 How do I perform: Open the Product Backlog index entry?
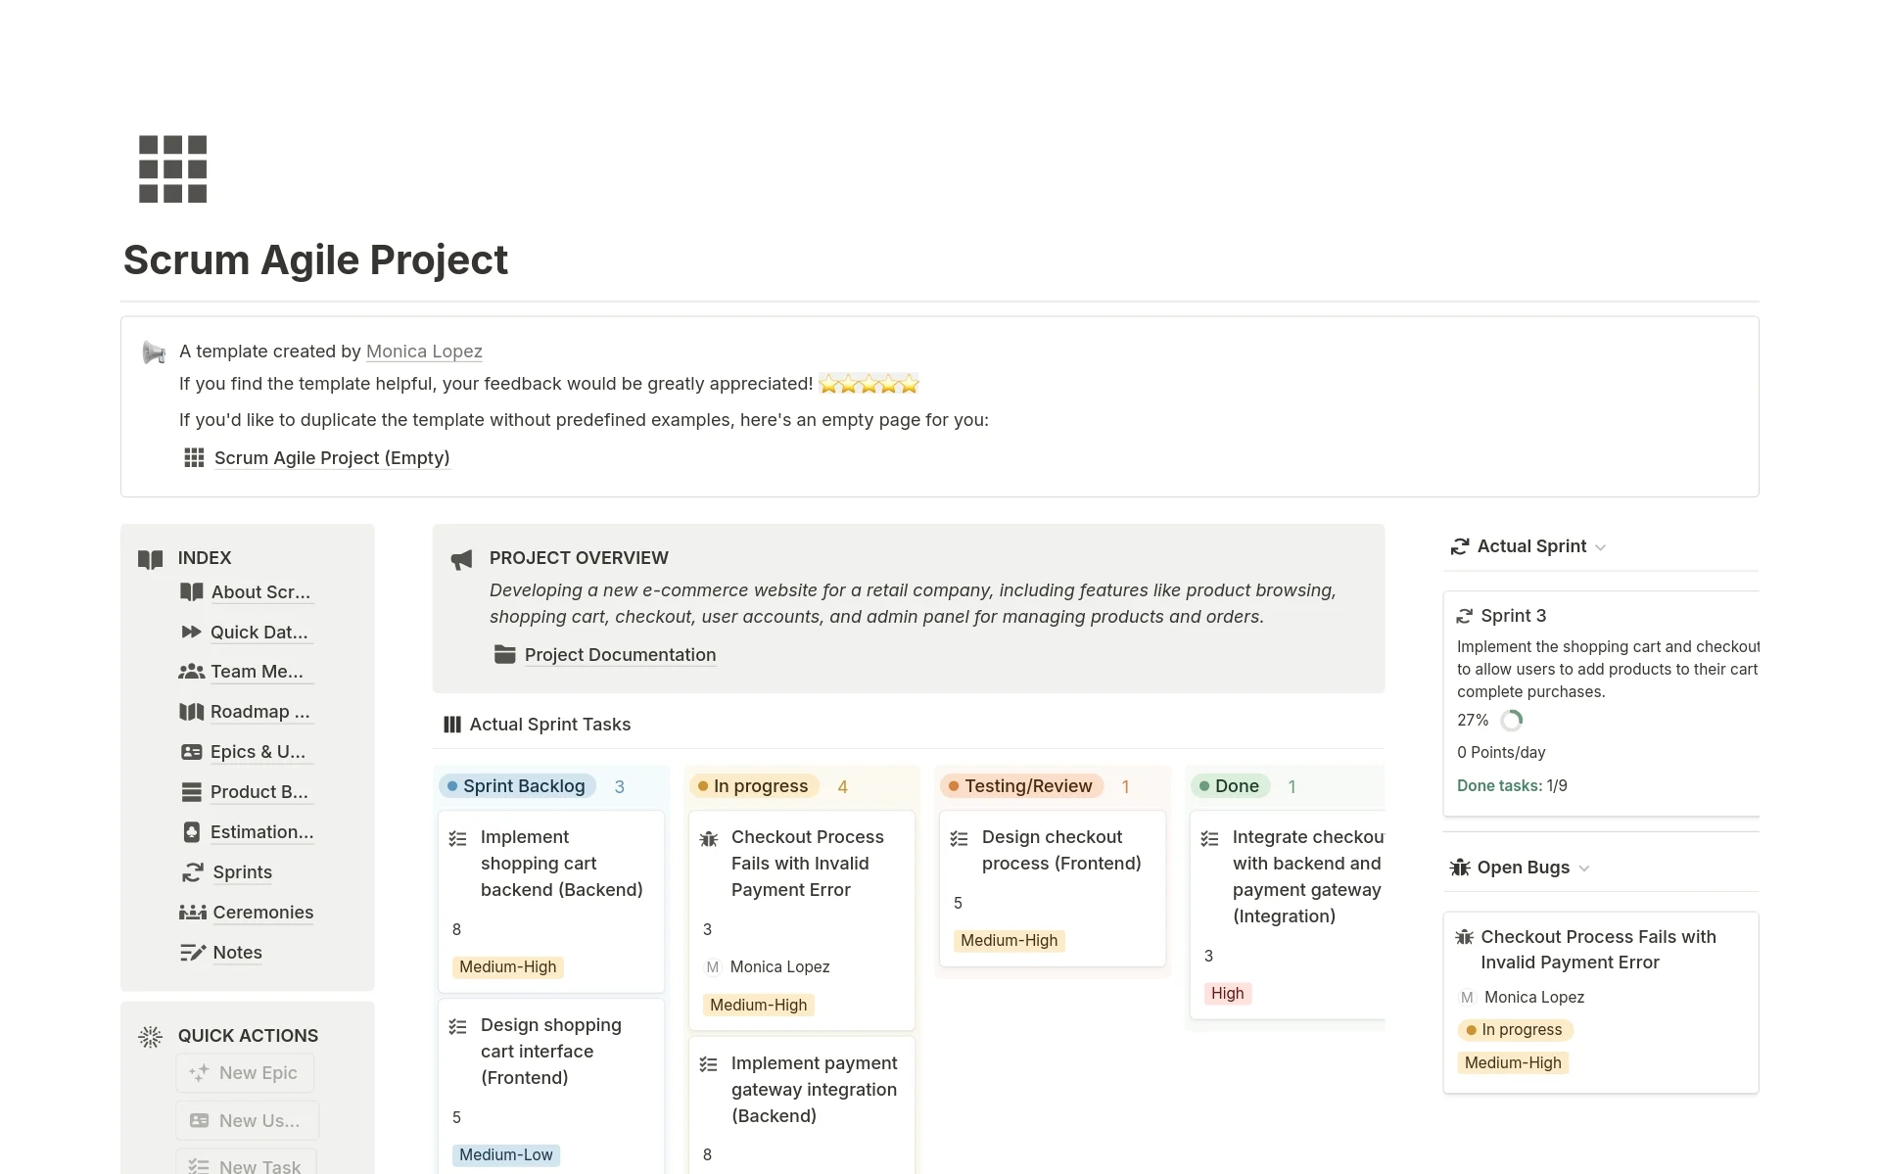[x=259, y=791]
